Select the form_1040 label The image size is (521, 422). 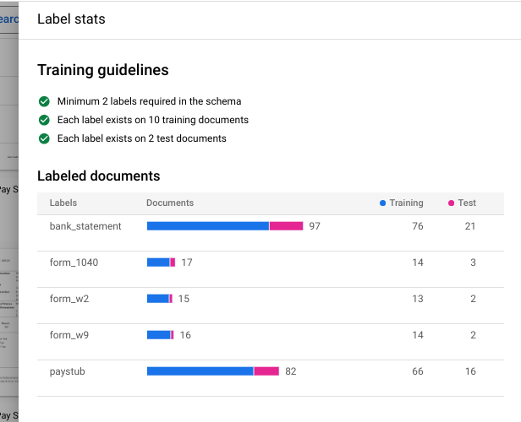tap(74, 262)
